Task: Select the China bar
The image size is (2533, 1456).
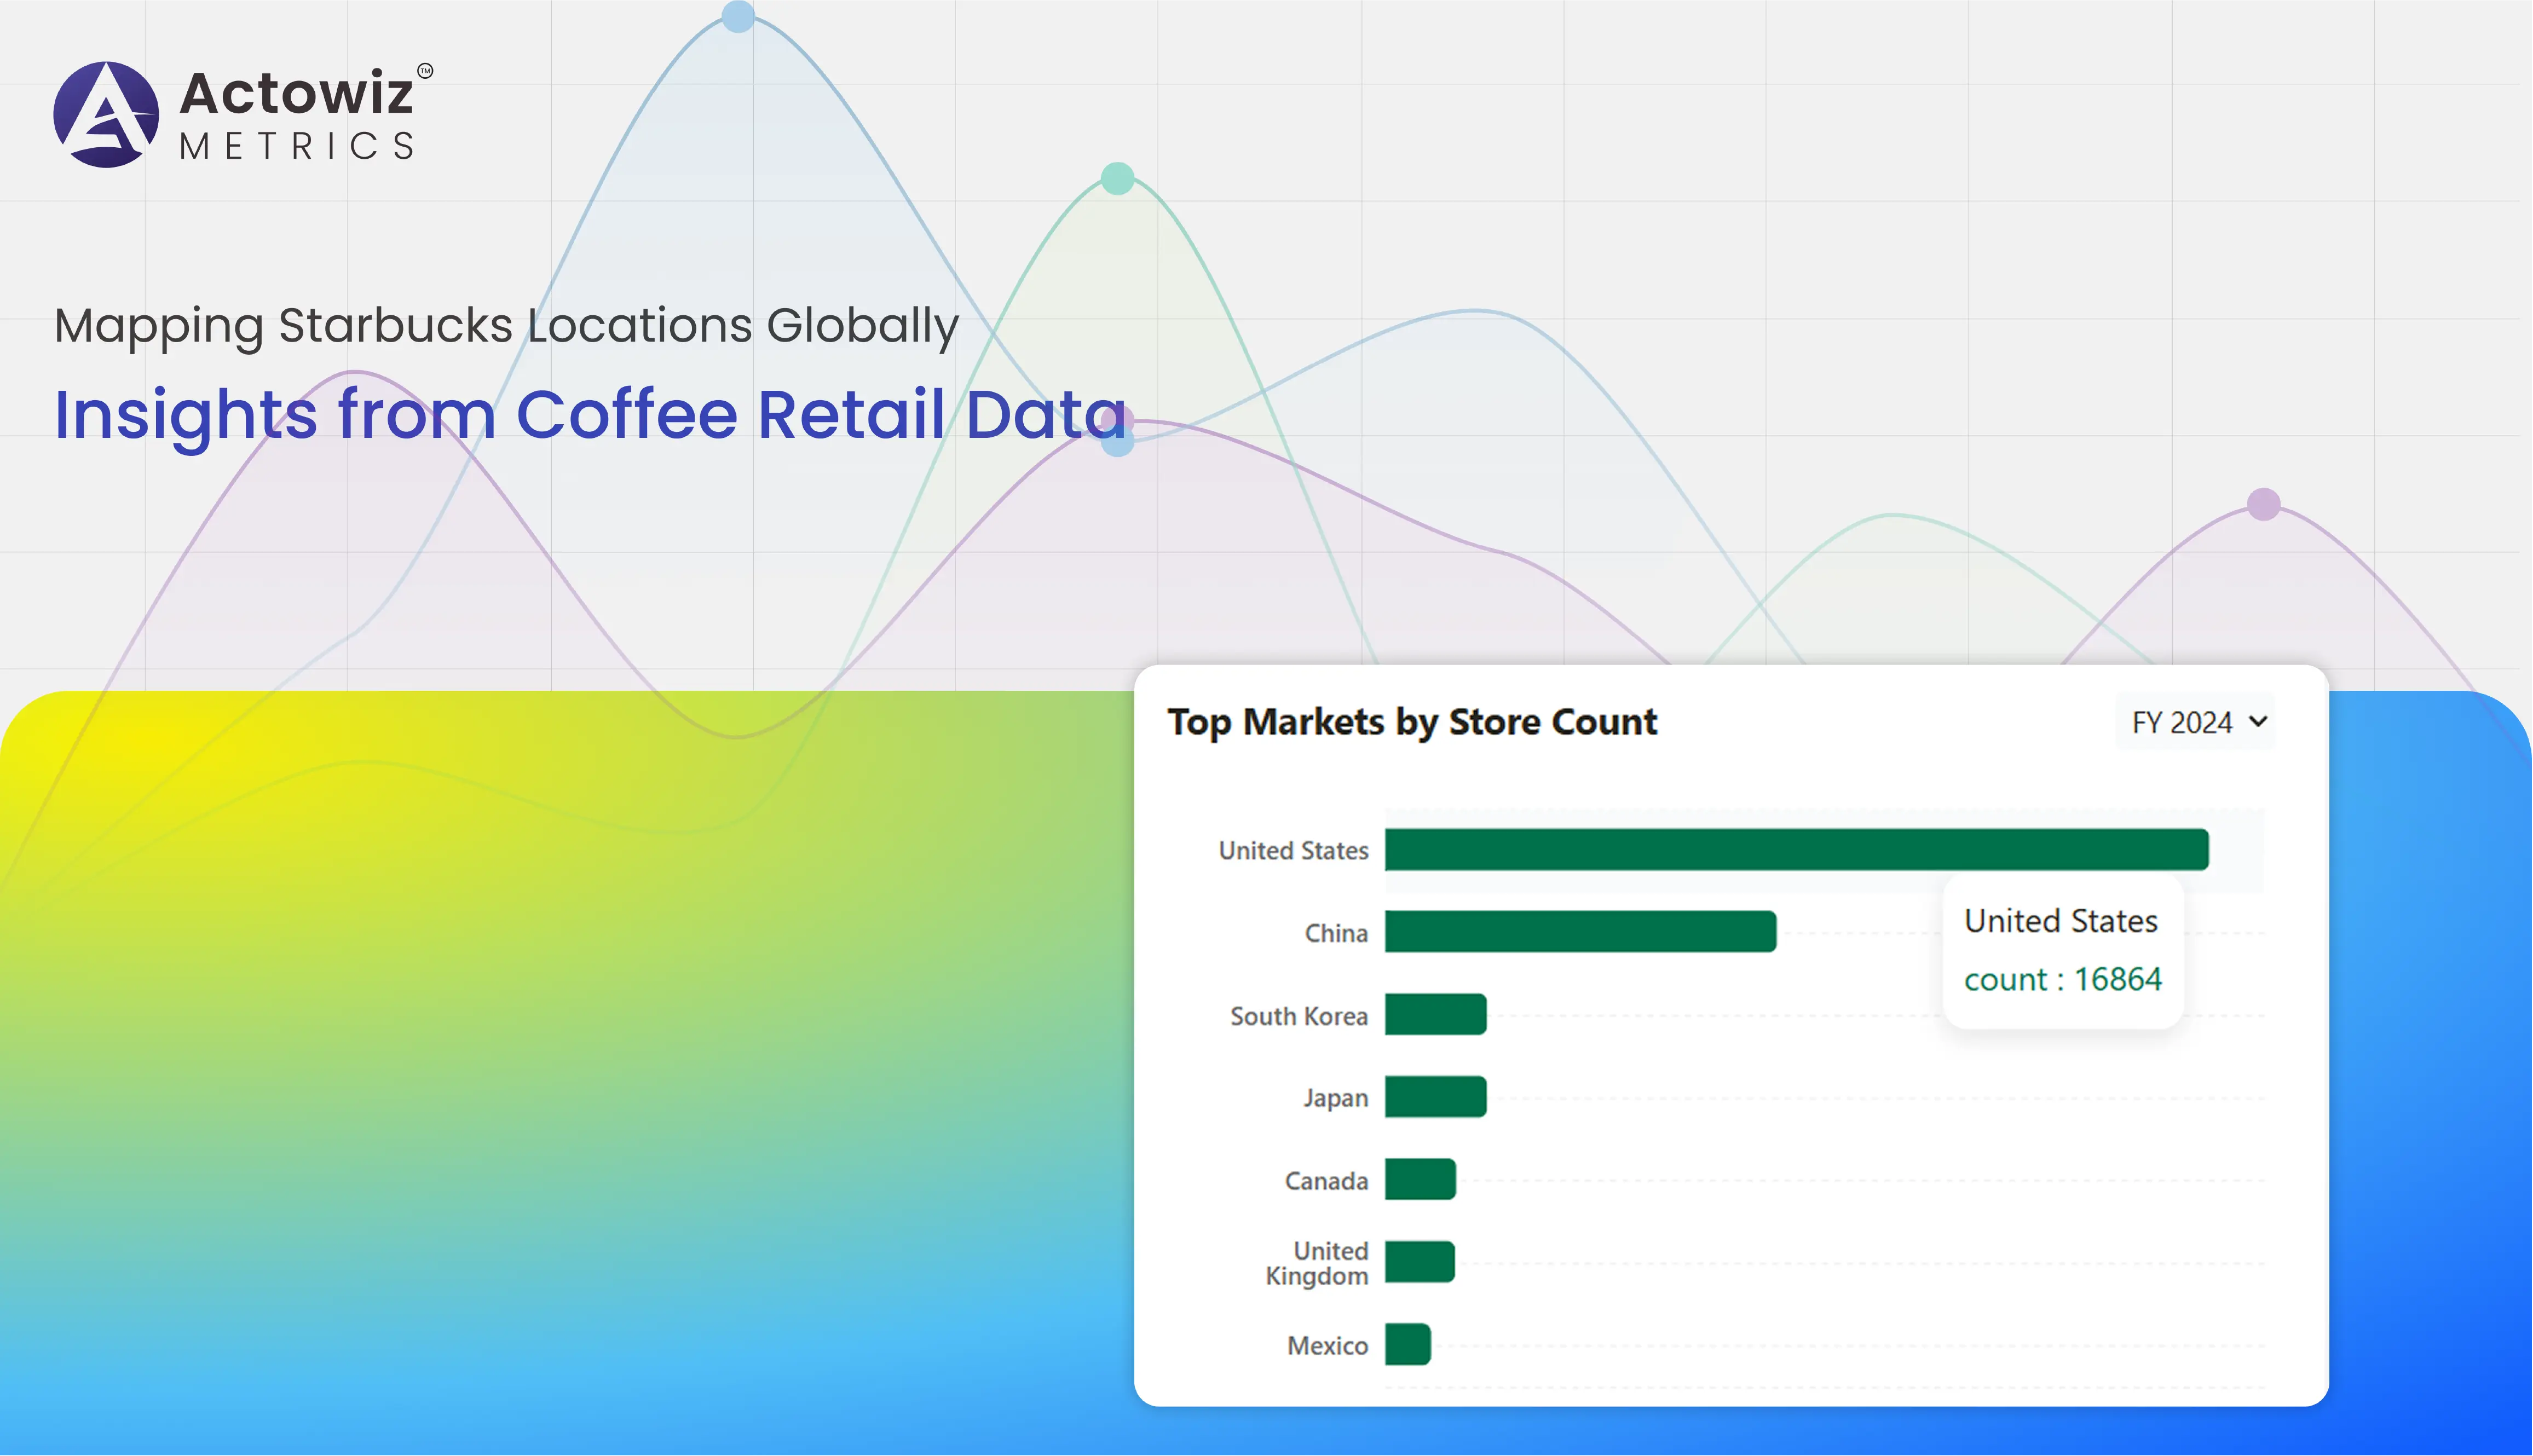Action: click(1581, 932)
